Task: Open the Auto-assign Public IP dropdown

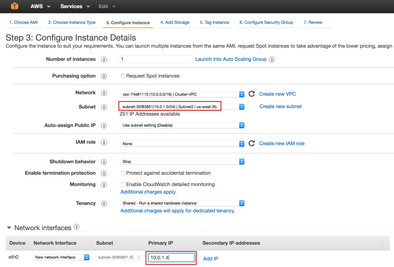Action: point(182,125)
